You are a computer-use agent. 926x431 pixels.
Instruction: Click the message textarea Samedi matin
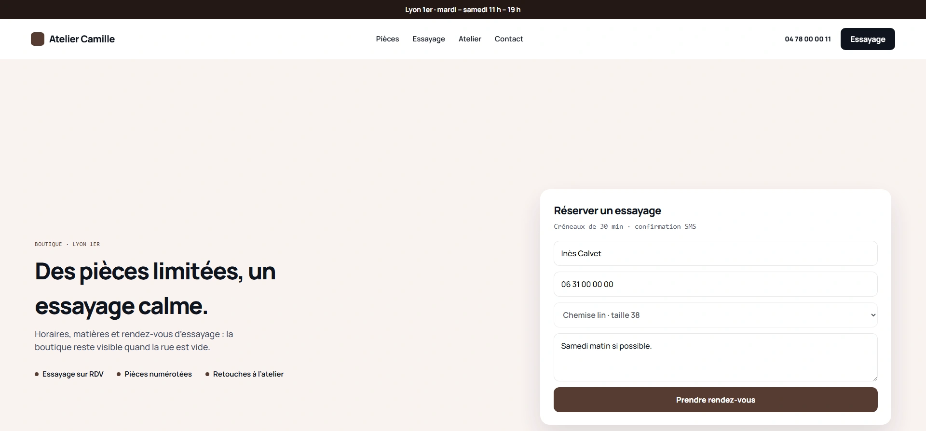pyautogui.click(x=715, y=357)
